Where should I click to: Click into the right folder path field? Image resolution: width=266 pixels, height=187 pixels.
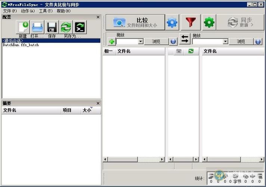click(x=208, y=41)
